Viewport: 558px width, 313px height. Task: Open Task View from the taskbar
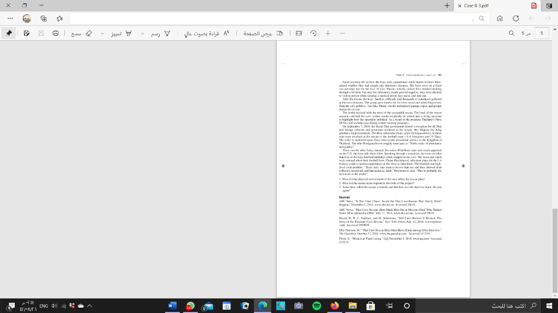(x=389, y=305)
